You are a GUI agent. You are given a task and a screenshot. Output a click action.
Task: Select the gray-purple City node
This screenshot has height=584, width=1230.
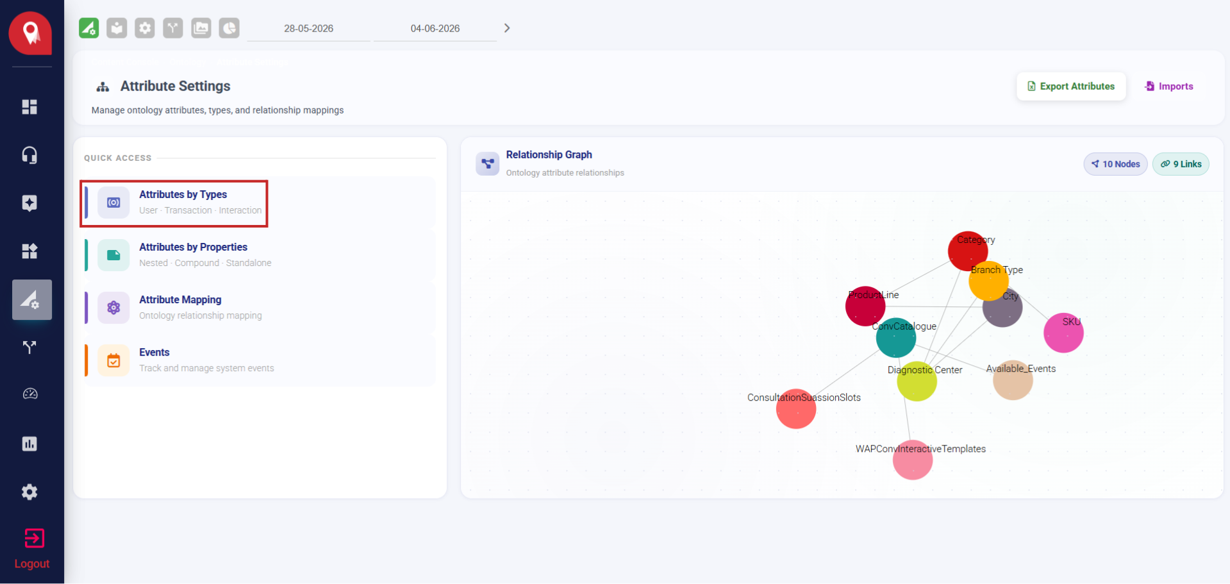coord(1002,307)
